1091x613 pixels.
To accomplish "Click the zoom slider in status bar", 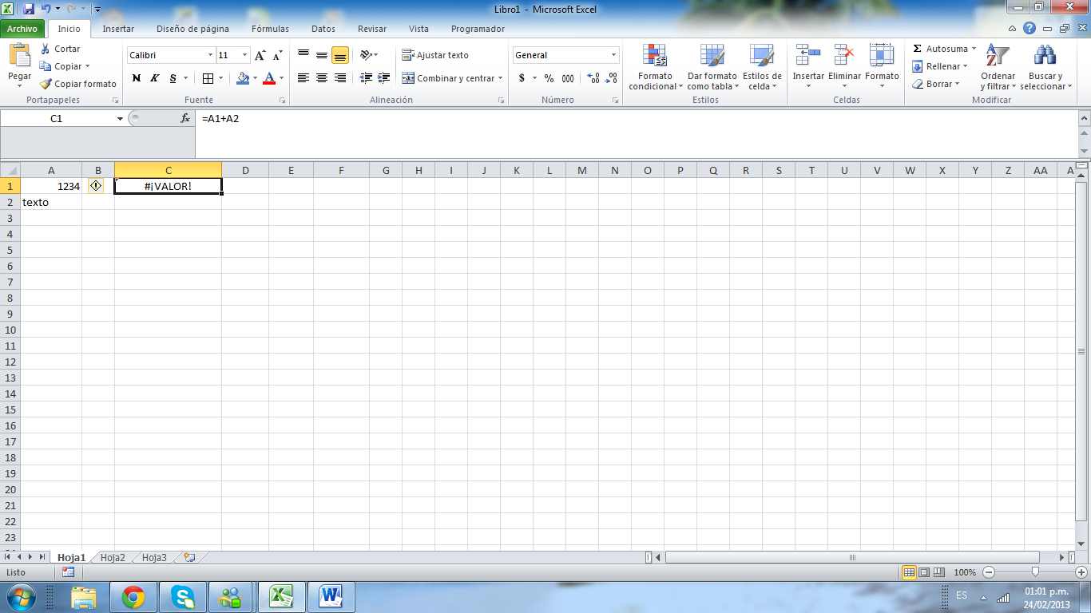I will tap(1035, 572).
